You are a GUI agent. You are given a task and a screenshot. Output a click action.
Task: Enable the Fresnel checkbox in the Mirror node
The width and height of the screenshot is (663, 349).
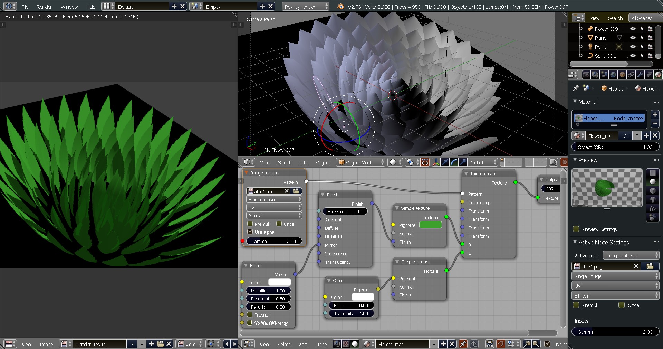[250, 315]
